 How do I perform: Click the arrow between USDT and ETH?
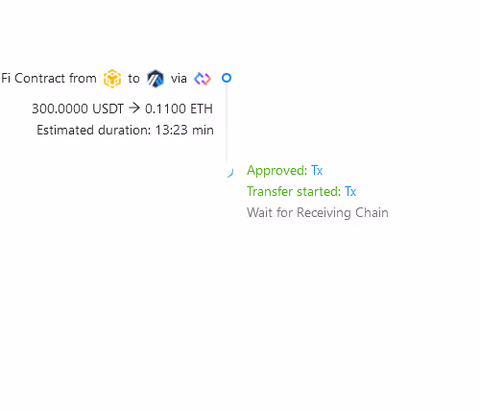[x=134, y=109]
